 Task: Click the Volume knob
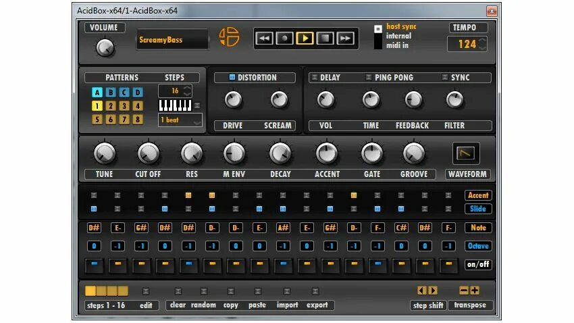[x=105, y=47]
